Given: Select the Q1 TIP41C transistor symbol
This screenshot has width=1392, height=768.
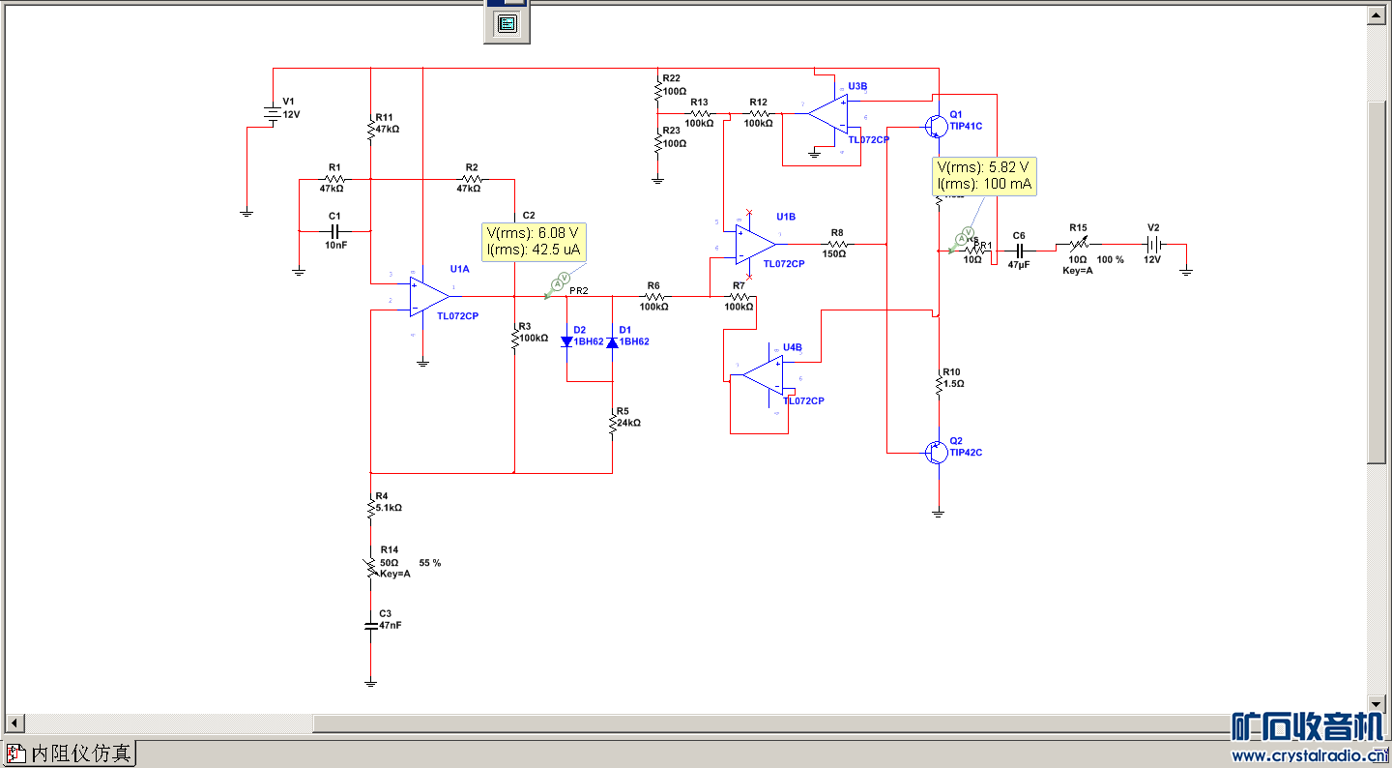Looking at the screenshot, I should point(935,126).
